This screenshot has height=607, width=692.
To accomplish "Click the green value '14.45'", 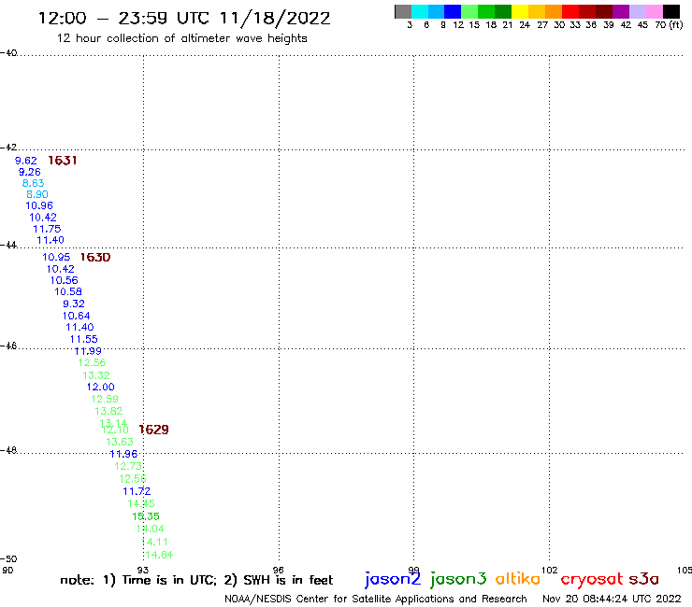I will point(141,504).
